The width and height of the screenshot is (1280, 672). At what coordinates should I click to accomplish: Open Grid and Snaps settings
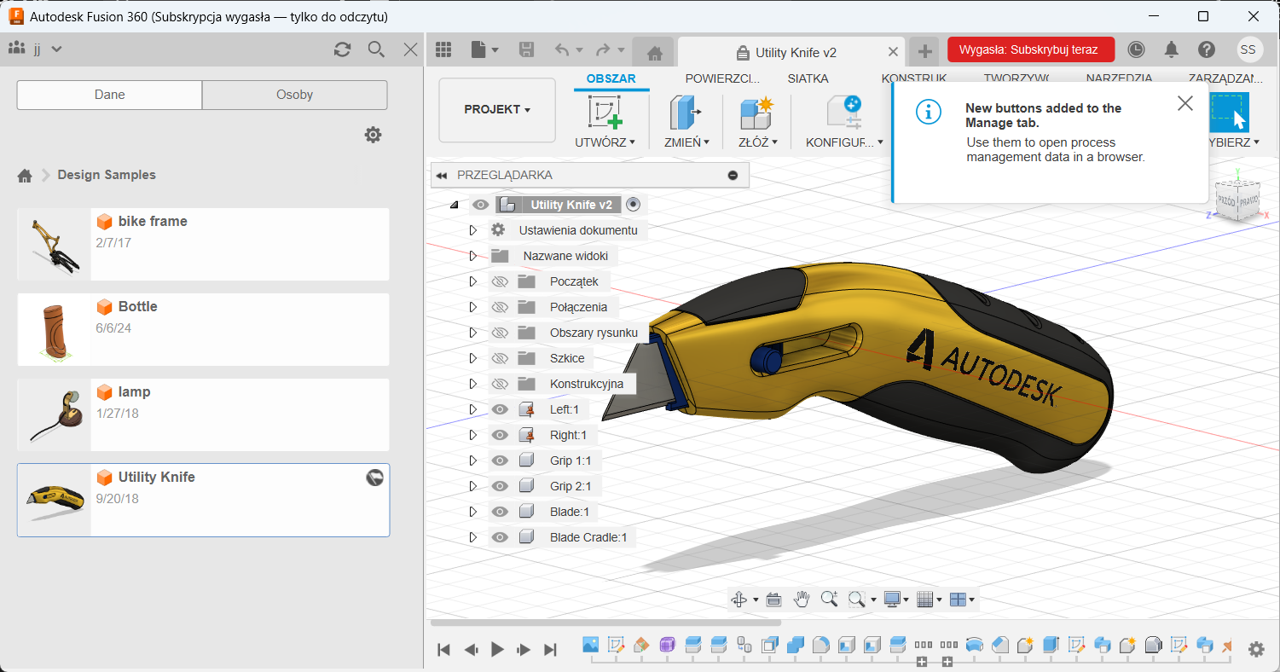(x=925, y=600)
